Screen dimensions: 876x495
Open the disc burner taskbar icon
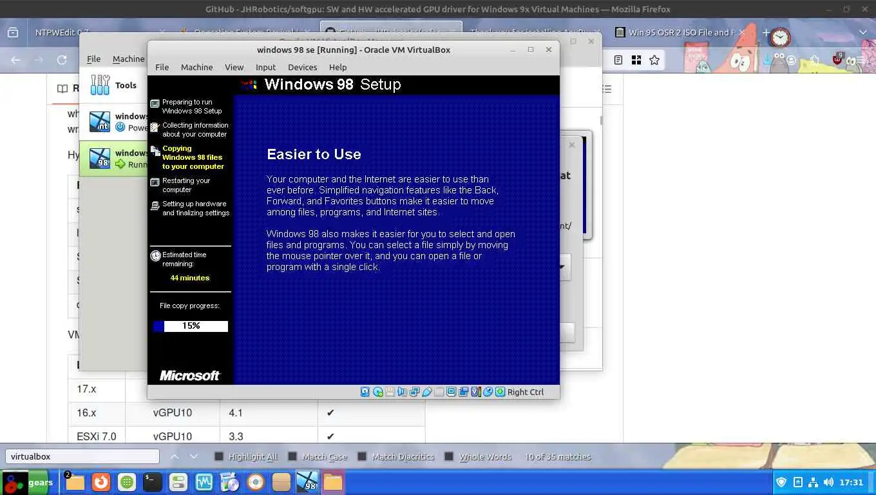click(x=256, y=482)
